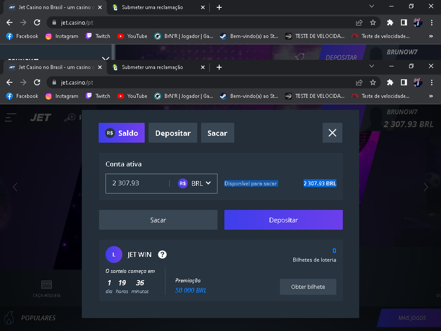441x331 pixels.
Task: Reload the page with browser refresh icon
Action: click(x=37, y=82)
